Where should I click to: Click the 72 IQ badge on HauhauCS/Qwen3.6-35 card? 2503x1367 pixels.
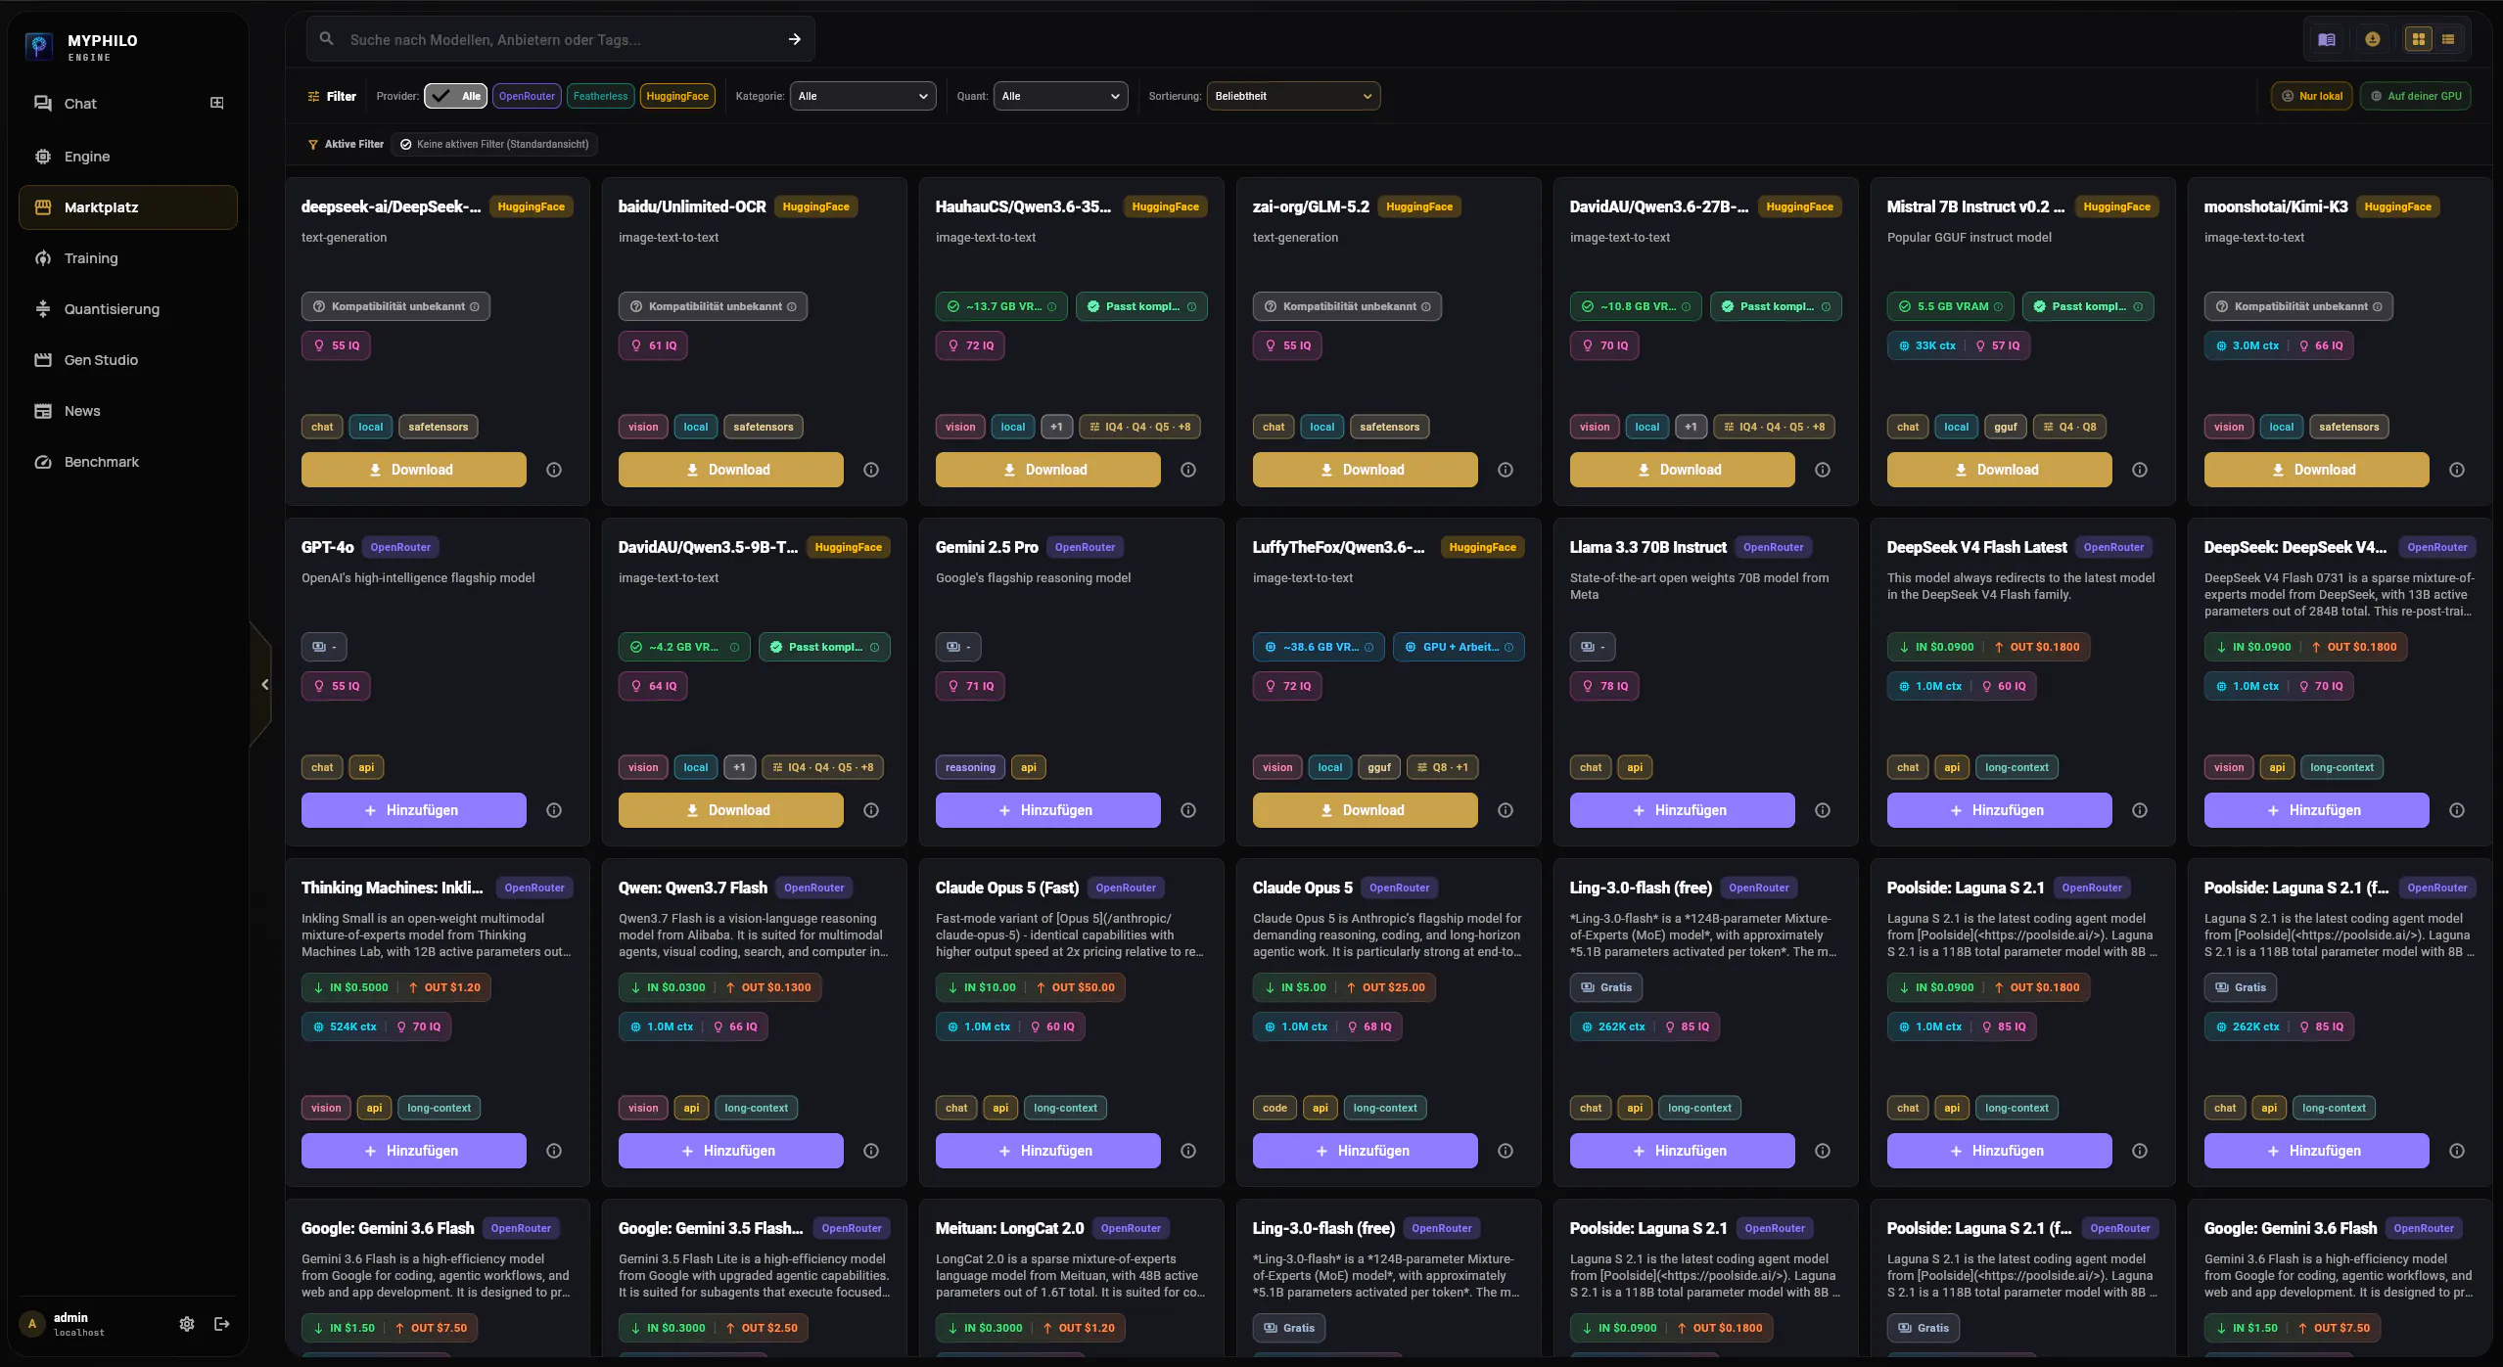click(970, 345)
